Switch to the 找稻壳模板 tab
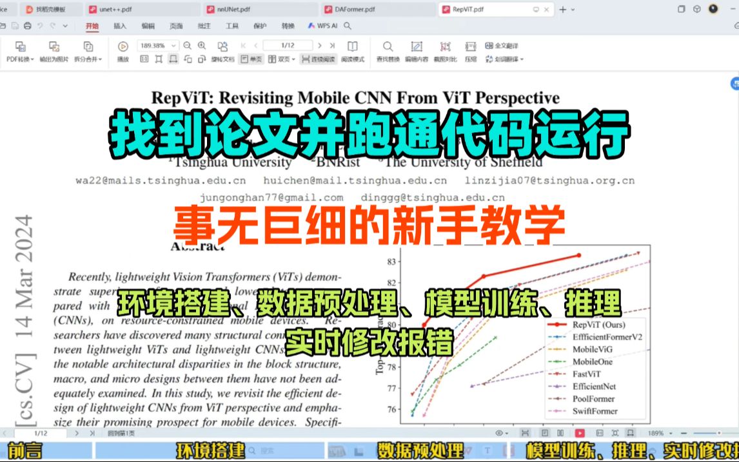Image resolution: width=739 pixels, height=462 pixels. point(51,10)
